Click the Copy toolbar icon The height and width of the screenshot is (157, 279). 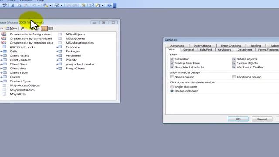[19, 6]
